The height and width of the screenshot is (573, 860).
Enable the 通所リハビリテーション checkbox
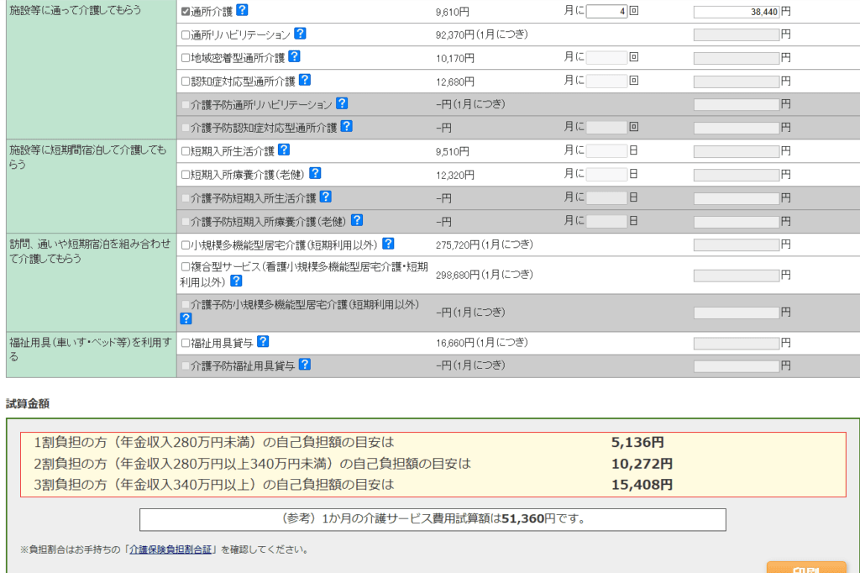click(x=186, y=35)
